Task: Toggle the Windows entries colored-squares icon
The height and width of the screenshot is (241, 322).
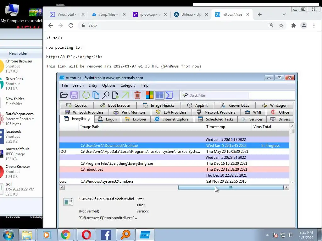Action: click(x=149, y=95)
